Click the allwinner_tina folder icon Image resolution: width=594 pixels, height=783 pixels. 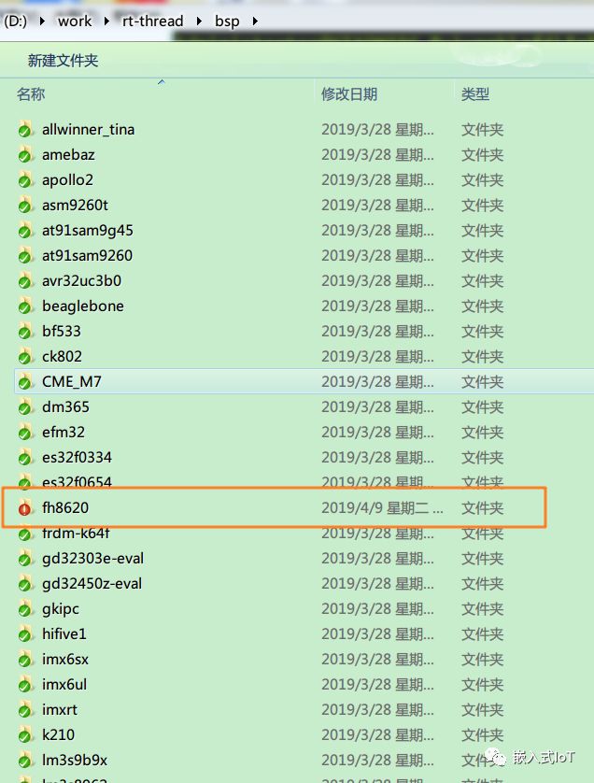coord(25,130)
